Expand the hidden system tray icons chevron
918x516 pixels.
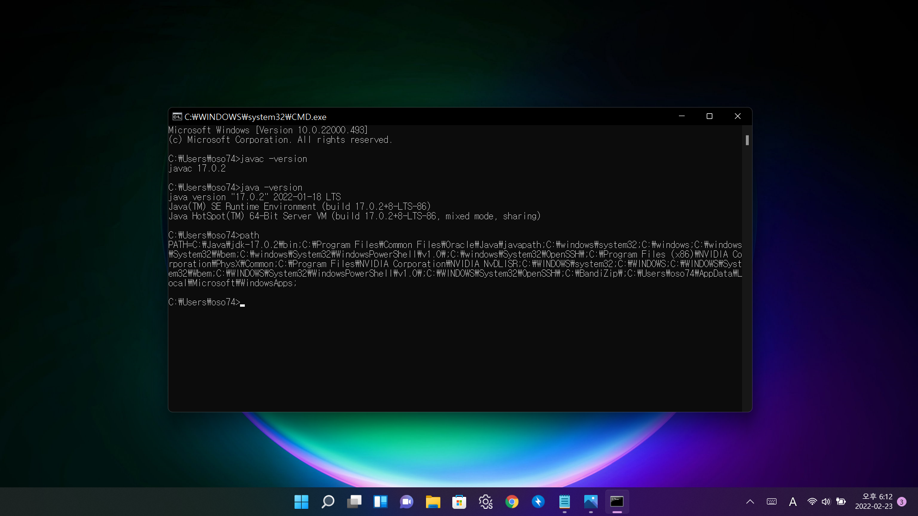pos(750,502)
